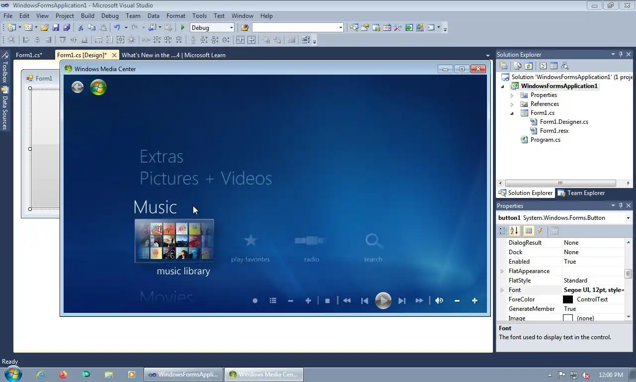This screenshot has width=636, height=382.
Task: Expand the Properties node in Solution Explorer
Action: click(x=512, y=95)
